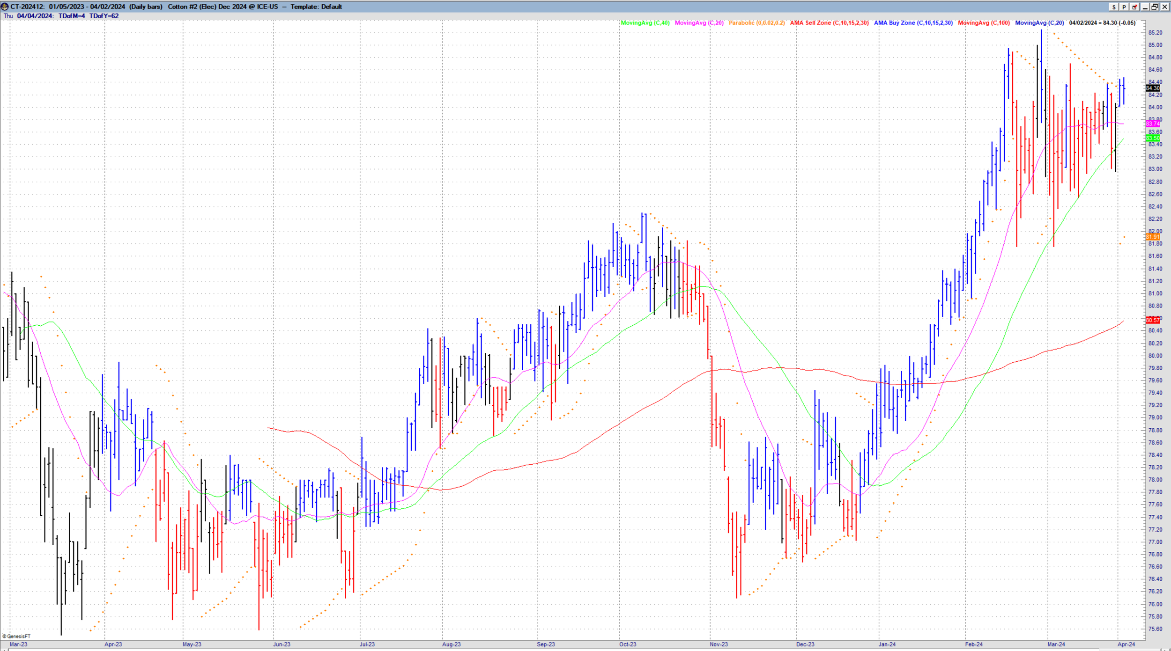Click the AMA Sell Zone indicator label
Viewport: 1171px width, 651px height.
point(829,23)
